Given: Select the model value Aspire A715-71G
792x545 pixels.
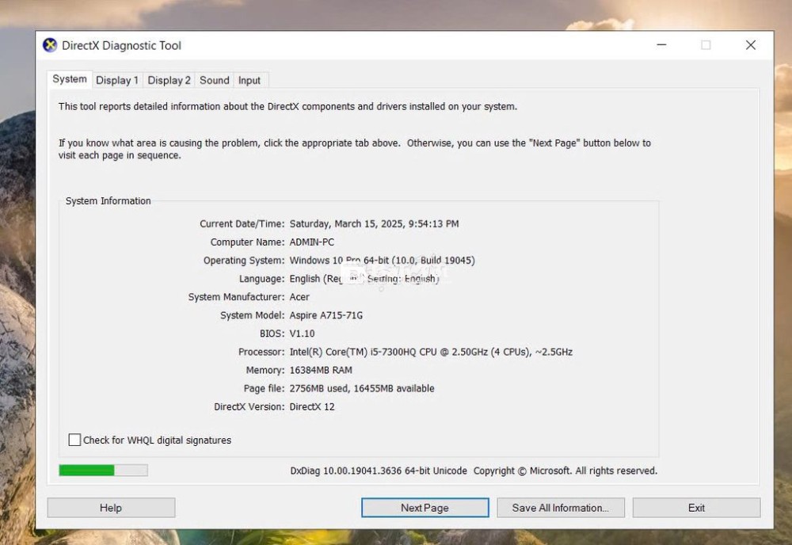Looking at the screenshot, I should pyautogui.click(x=326, y=315).
